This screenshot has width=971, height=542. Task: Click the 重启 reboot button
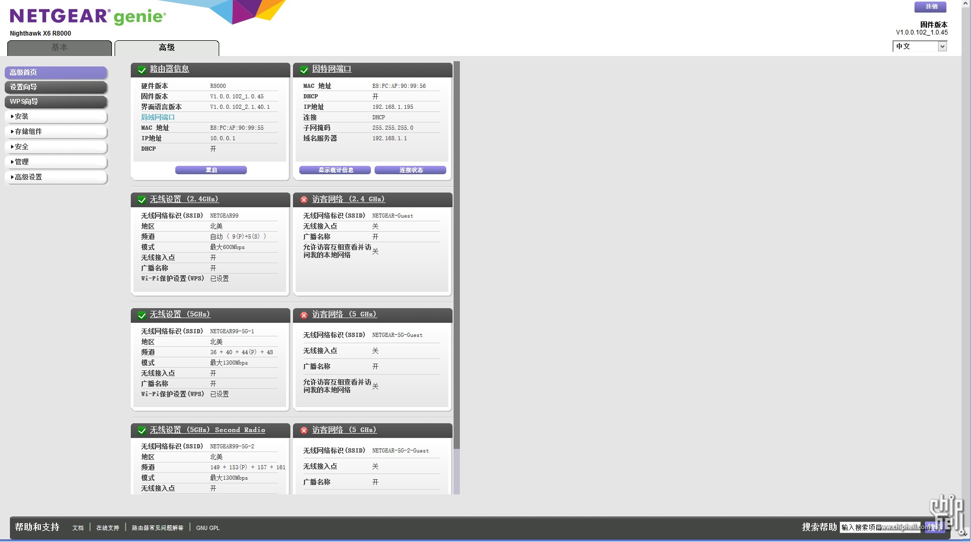211,170
